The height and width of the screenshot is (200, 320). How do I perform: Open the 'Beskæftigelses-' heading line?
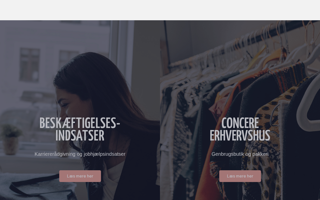click(x=80, y=123)
